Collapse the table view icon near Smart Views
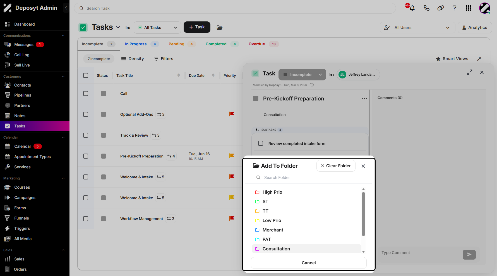The image size is (497, 276). pos(479,59)
